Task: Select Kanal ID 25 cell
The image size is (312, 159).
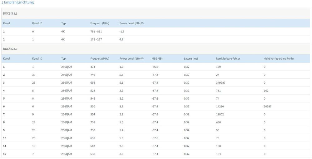Action: click(x=34, y=138)
